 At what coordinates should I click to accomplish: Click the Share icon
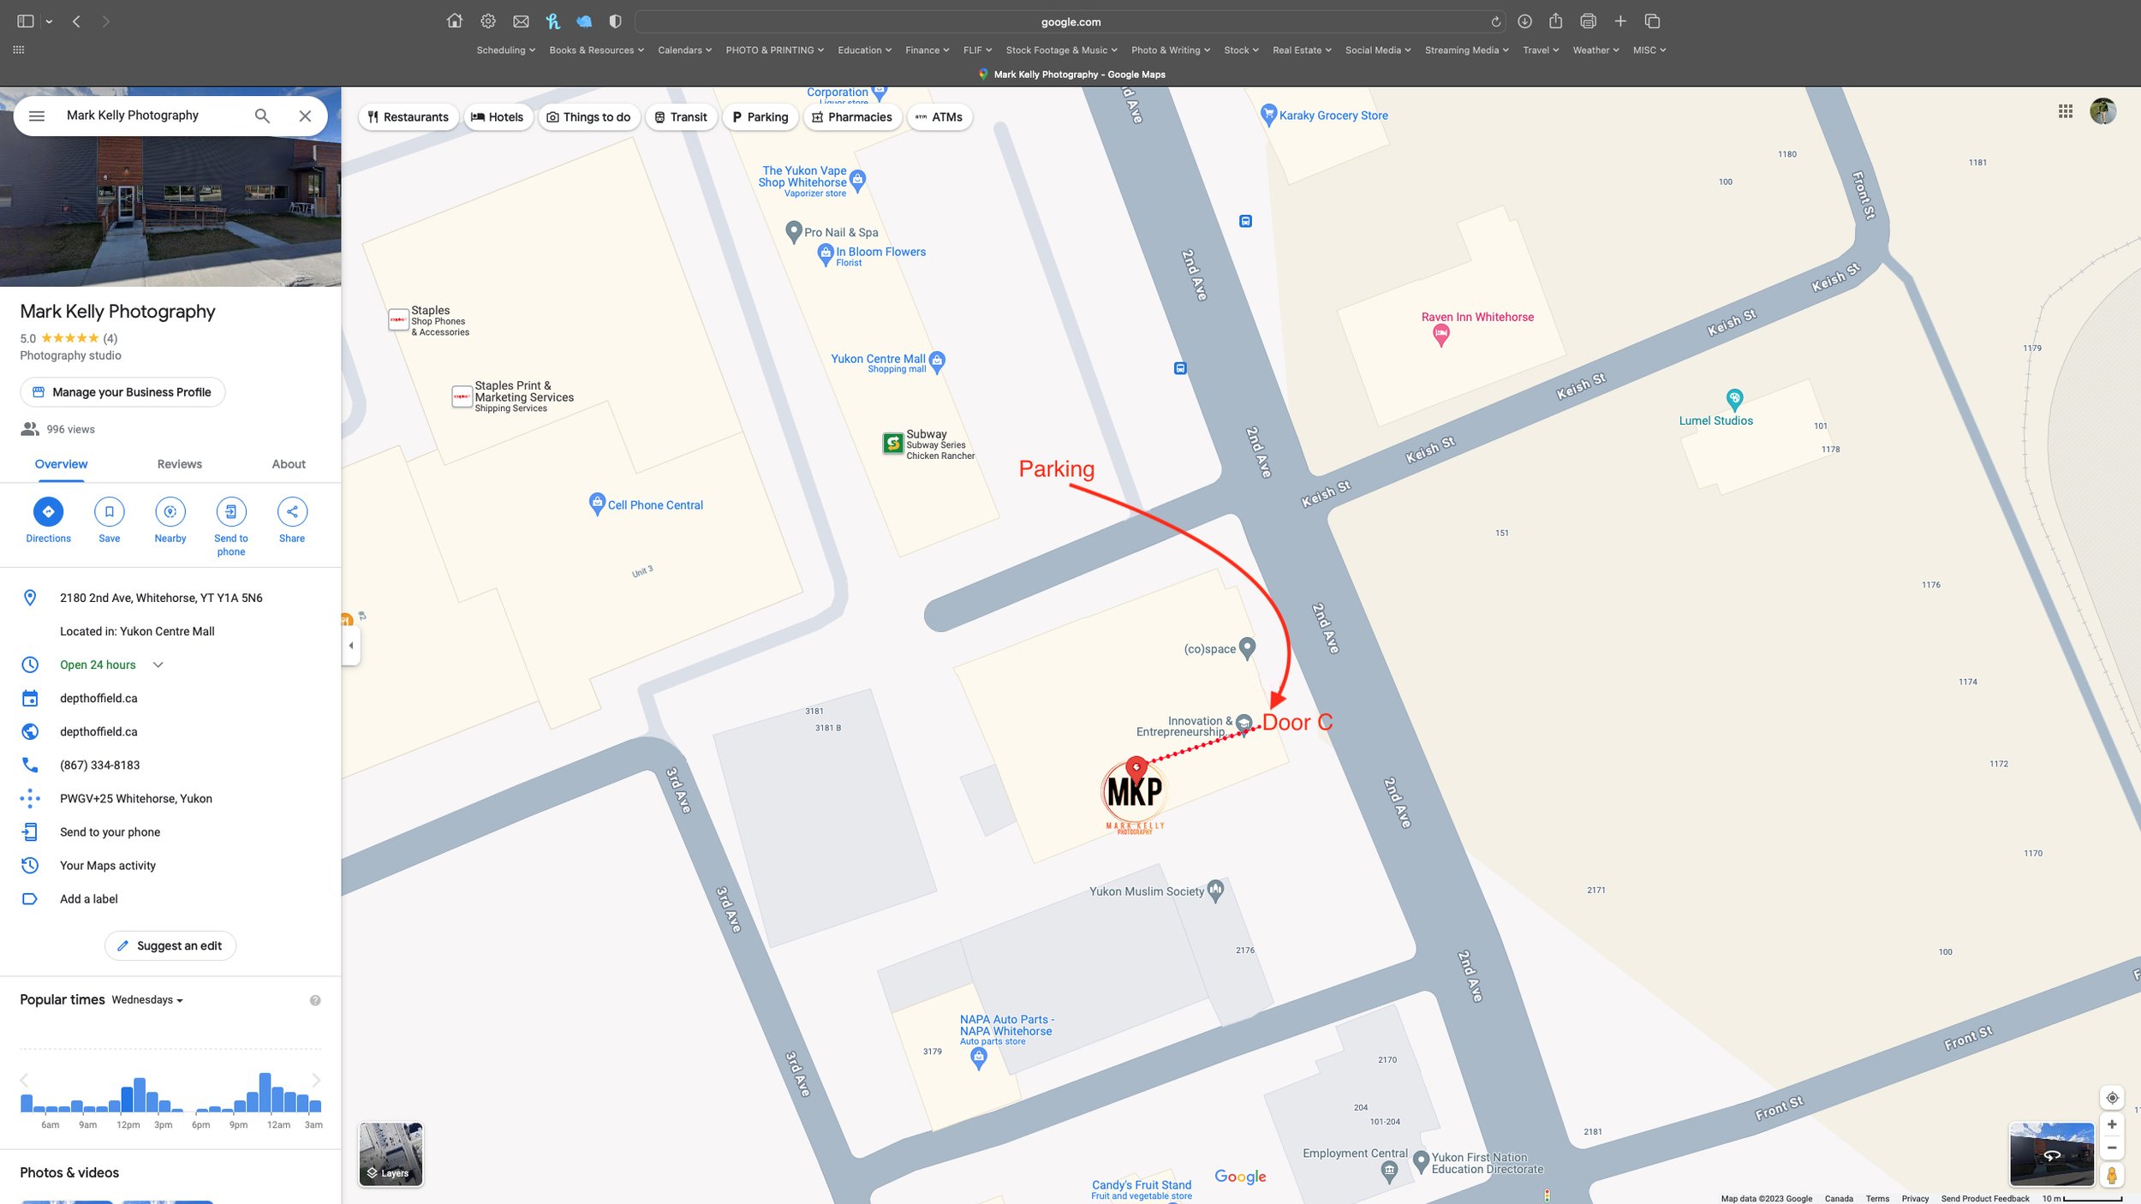pyautogui.click(x=292, y=511)
